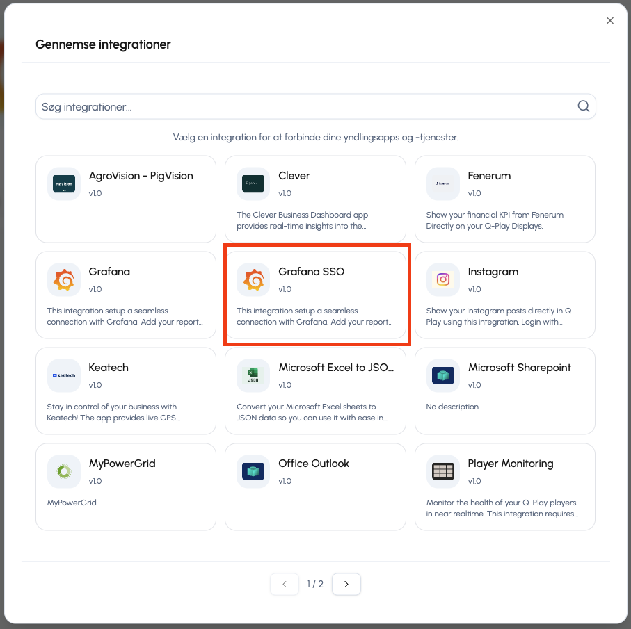Click the Office Outlook cube icon
631x629 pixels.
click(253, 471)
